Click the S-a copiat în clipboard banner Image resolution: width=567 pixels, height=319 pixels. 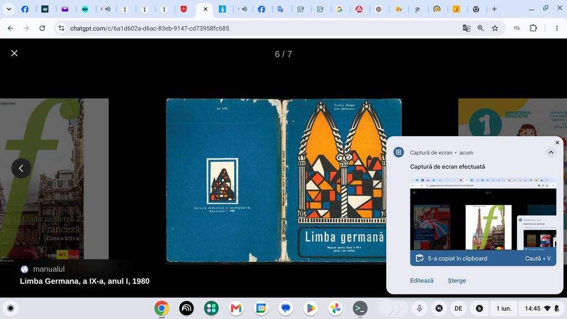click(x=483, y=258)
